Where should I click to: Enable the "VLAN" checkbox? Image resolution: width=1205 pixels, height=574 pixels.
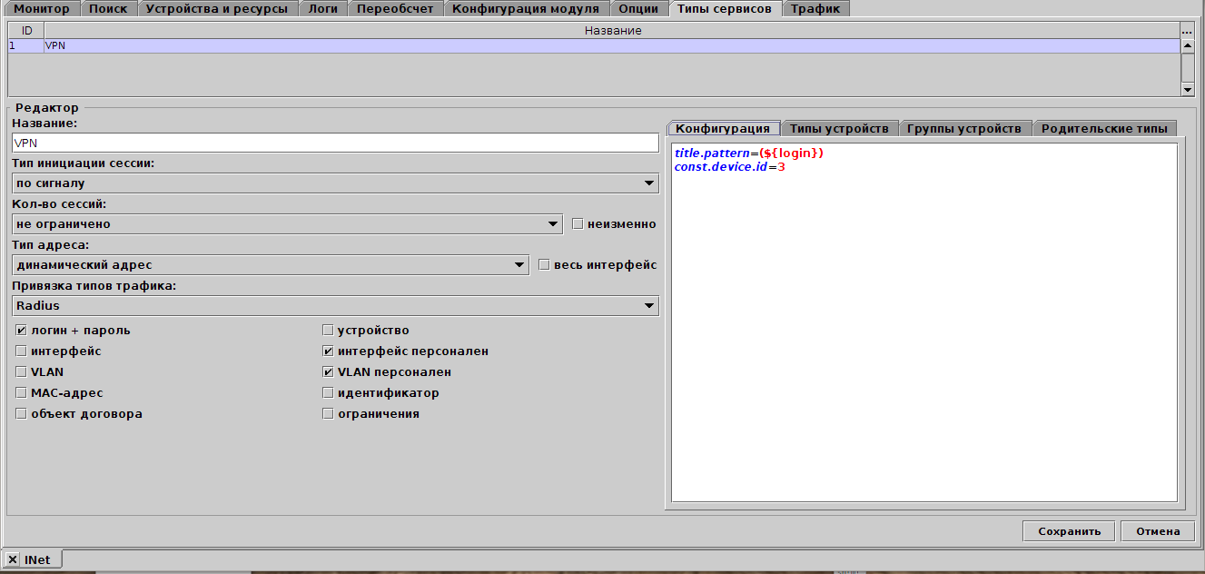(x=20, y=371)
